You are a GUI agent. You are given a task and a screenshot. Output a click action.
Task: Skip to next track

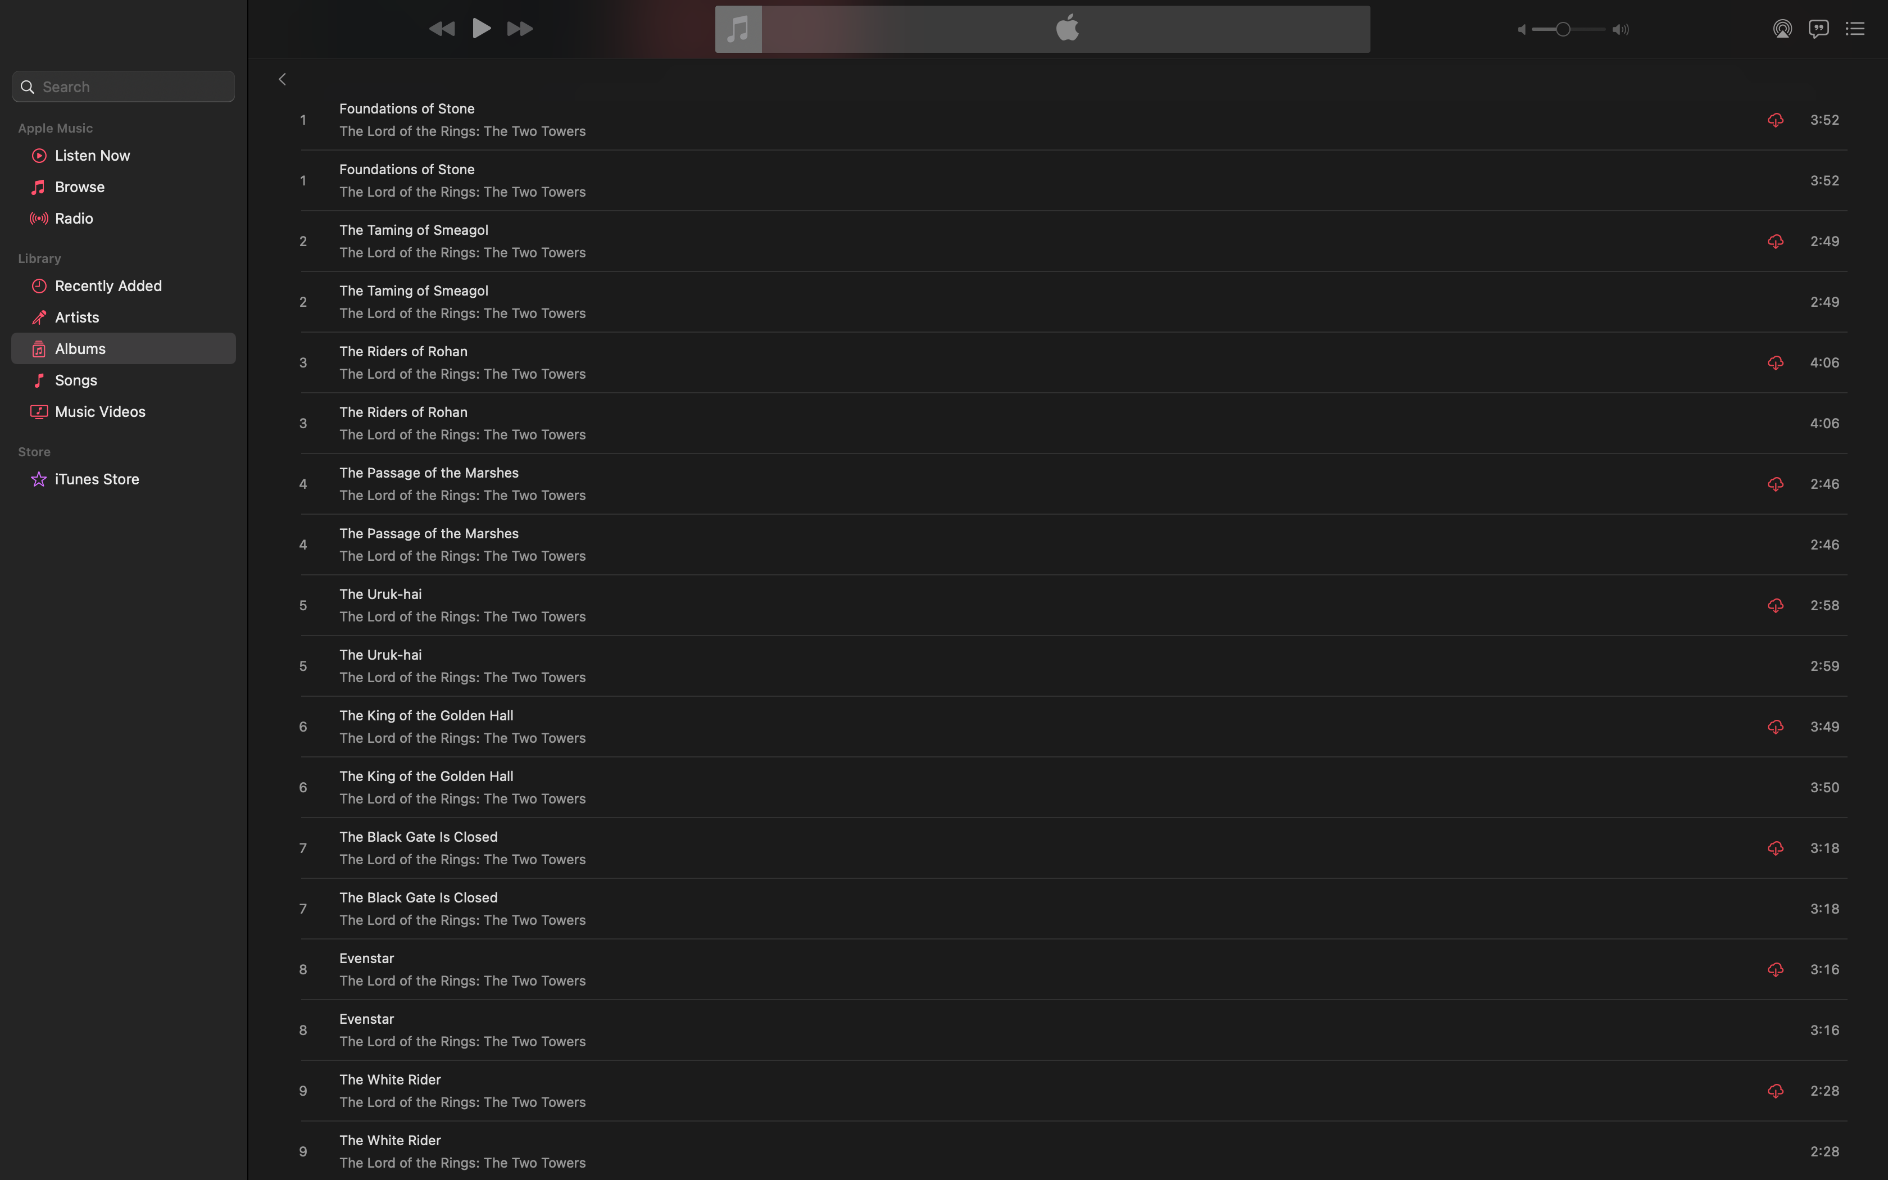[520, 29]
